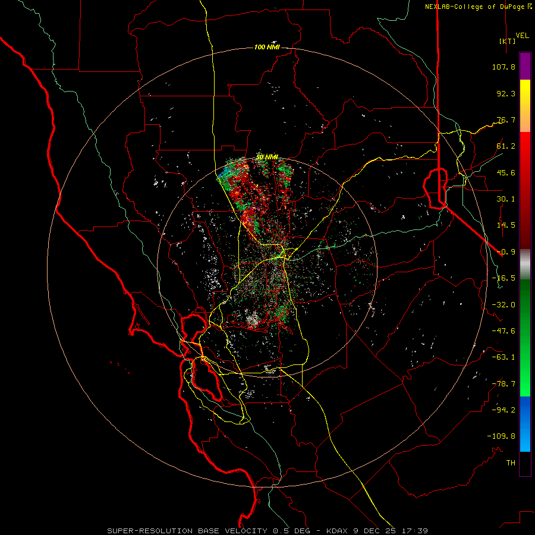
Task: Click the NEXLAB-College of DuPage title text
Action: click(474, 7)
